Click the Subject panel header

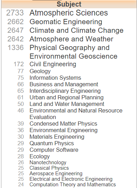click(x=69, y=4)
